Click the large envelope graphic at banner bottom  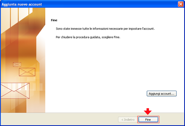point(15,91)
